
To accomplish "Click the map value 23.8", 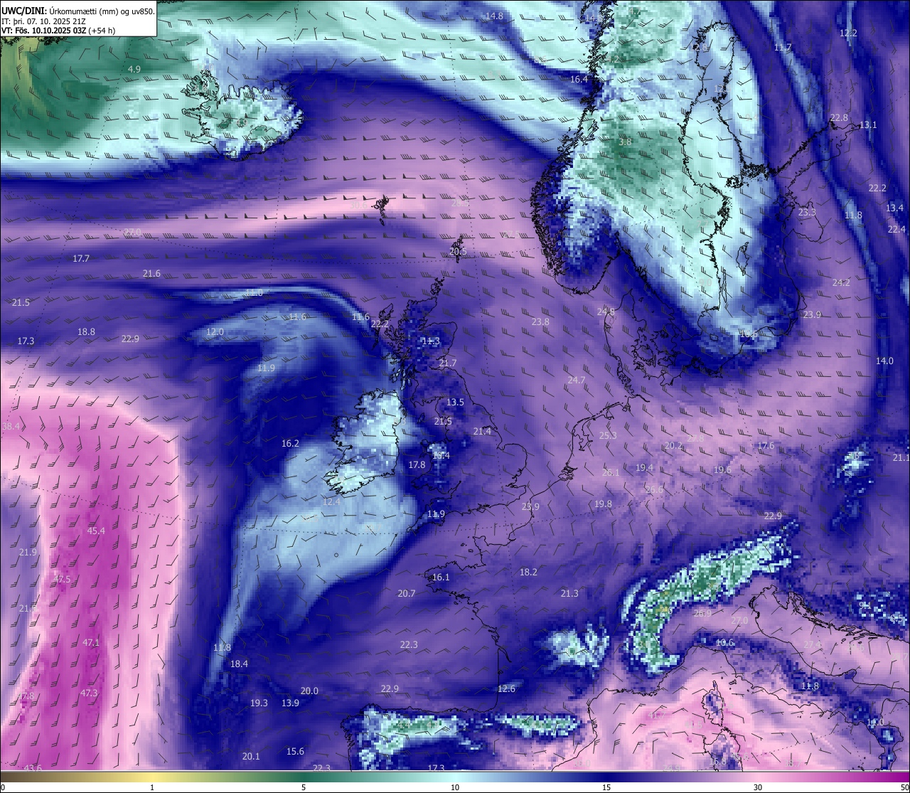I will [540, 321].
